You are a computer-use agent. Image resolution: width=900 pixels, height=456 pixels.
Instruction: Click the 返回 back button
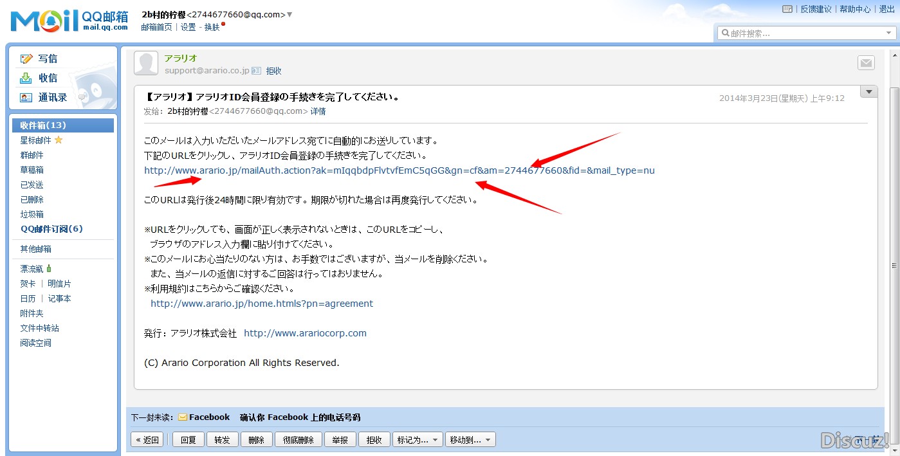pyautogui.click(x=147, y=440)
